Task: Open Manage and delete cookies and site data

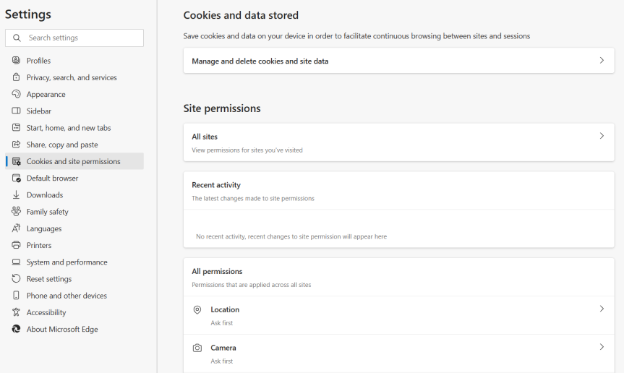Action: coord(260,61)
